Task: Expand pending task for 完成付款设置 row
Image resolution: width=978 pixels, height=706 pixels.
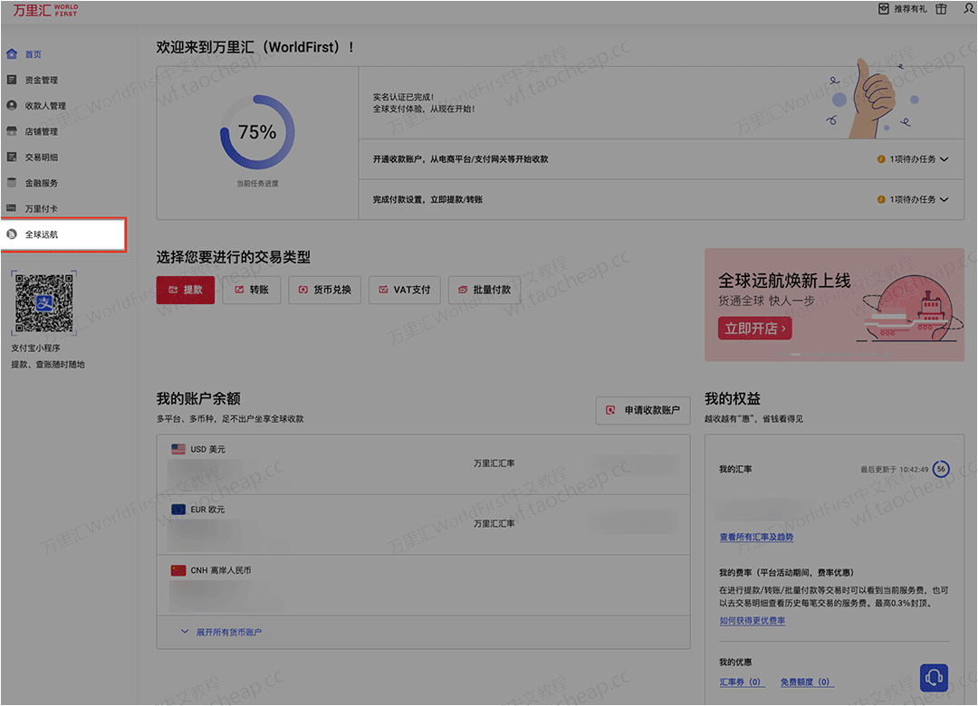Action: 913,199
